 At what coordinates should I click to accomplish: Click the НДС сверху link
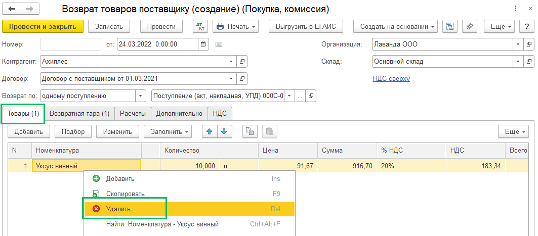[x=391, y=79]
